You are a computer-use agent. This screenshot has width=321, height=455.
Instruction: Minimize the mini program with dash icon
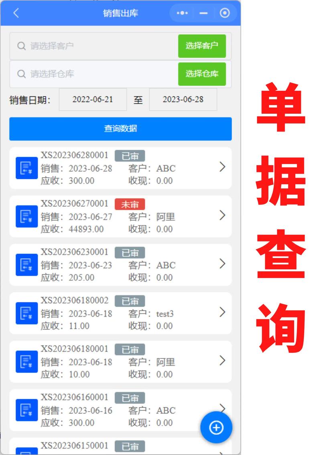[x=204, y=13]
